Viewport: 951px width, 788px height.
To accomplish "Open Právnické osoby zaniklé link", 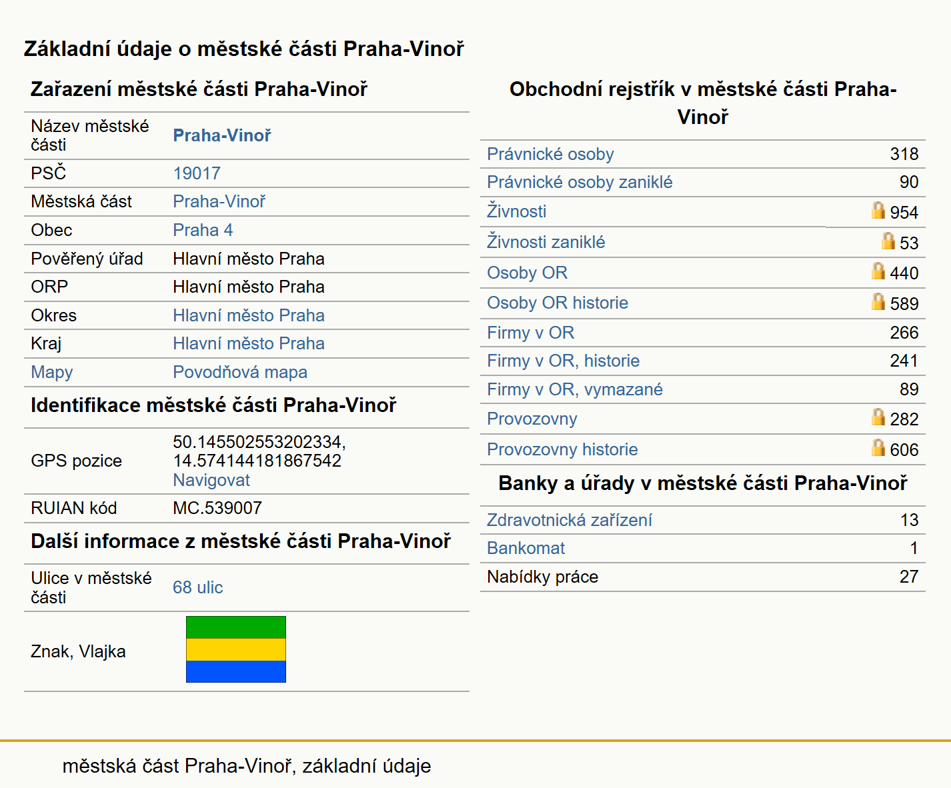I will [x=580, y=182].
